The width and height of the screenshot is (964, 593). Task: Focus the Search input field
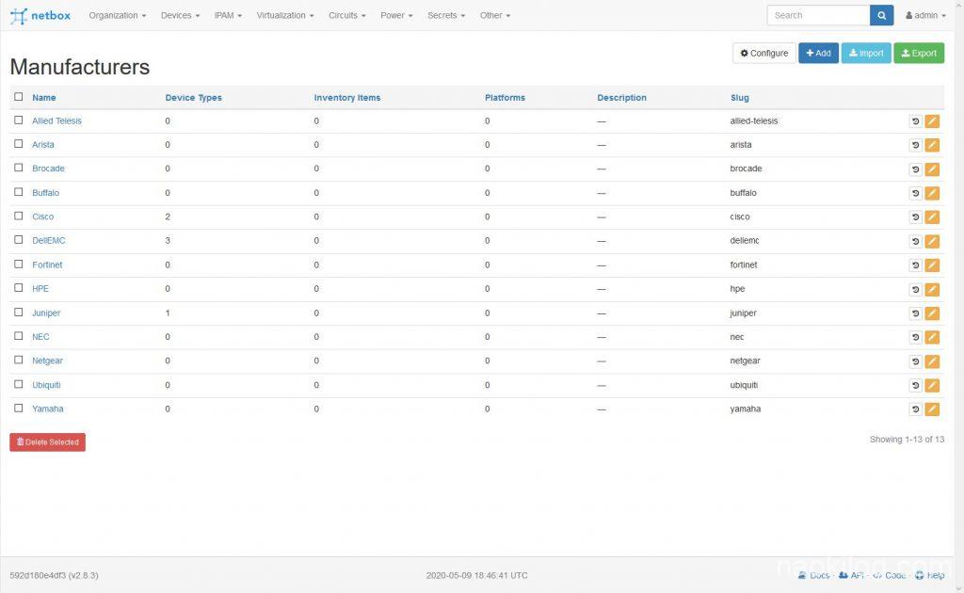pos(818,15)
